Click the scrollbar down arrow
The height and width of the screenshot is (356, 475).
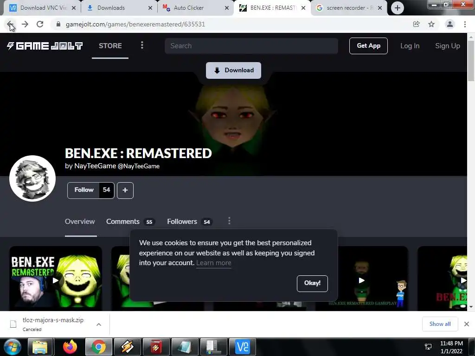pyautogui.click(x=471, y=307)
